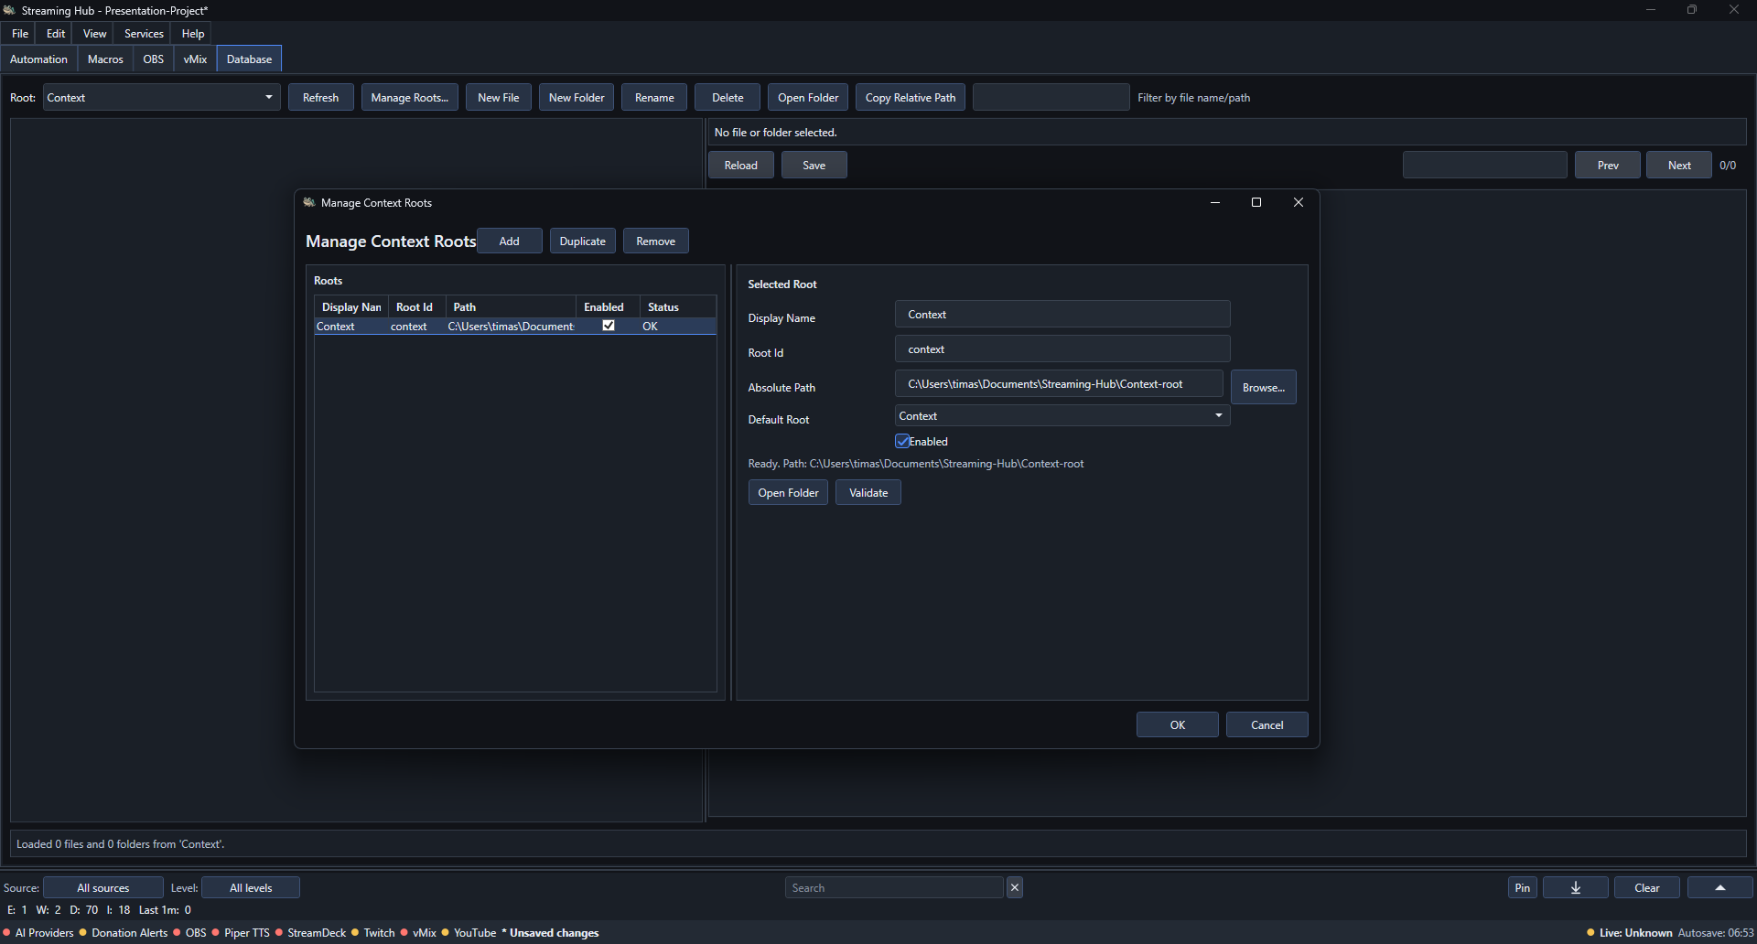1757x944 pixels.
Task: Switch to the OBS tab
Action: [154, 59]
